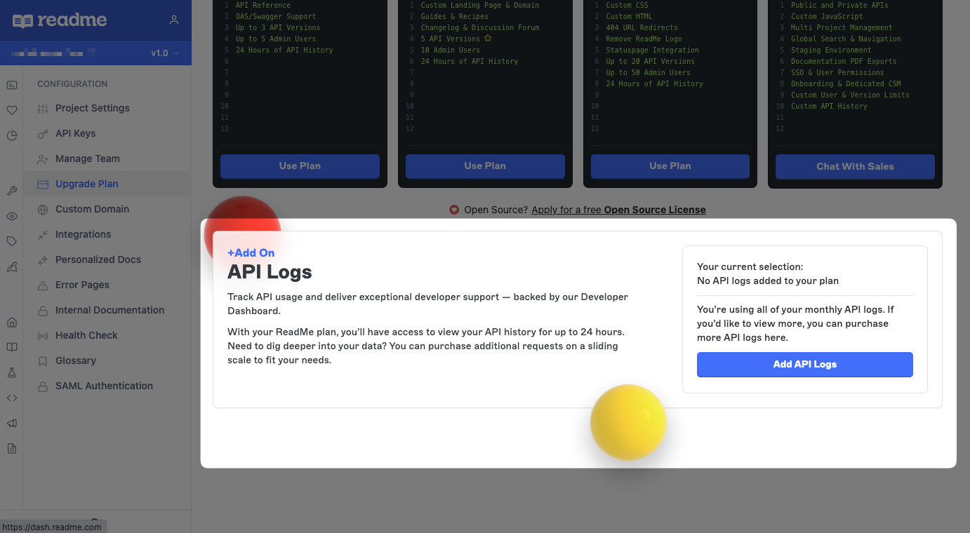Click 'OAS/Swagger Support' plan feature line
Viewport: 970px width, 533px height.
click(276, 16)
